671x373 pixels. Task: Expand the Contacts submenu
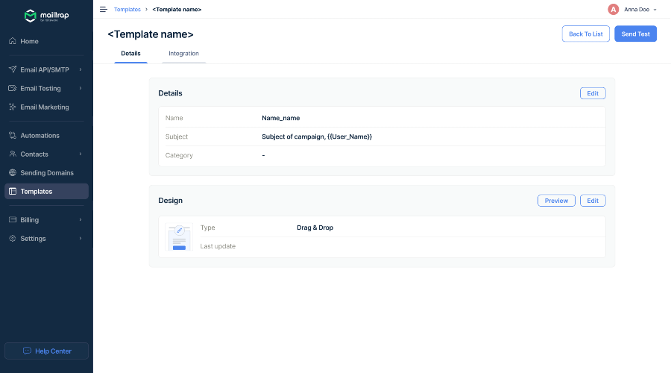(x=80, y=154)
